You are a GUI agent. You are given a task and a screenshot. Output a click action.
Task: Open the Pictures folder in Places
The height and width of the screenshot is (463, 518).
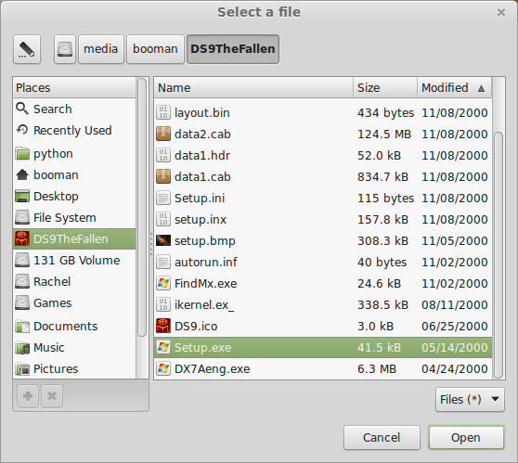pos(74,369)
